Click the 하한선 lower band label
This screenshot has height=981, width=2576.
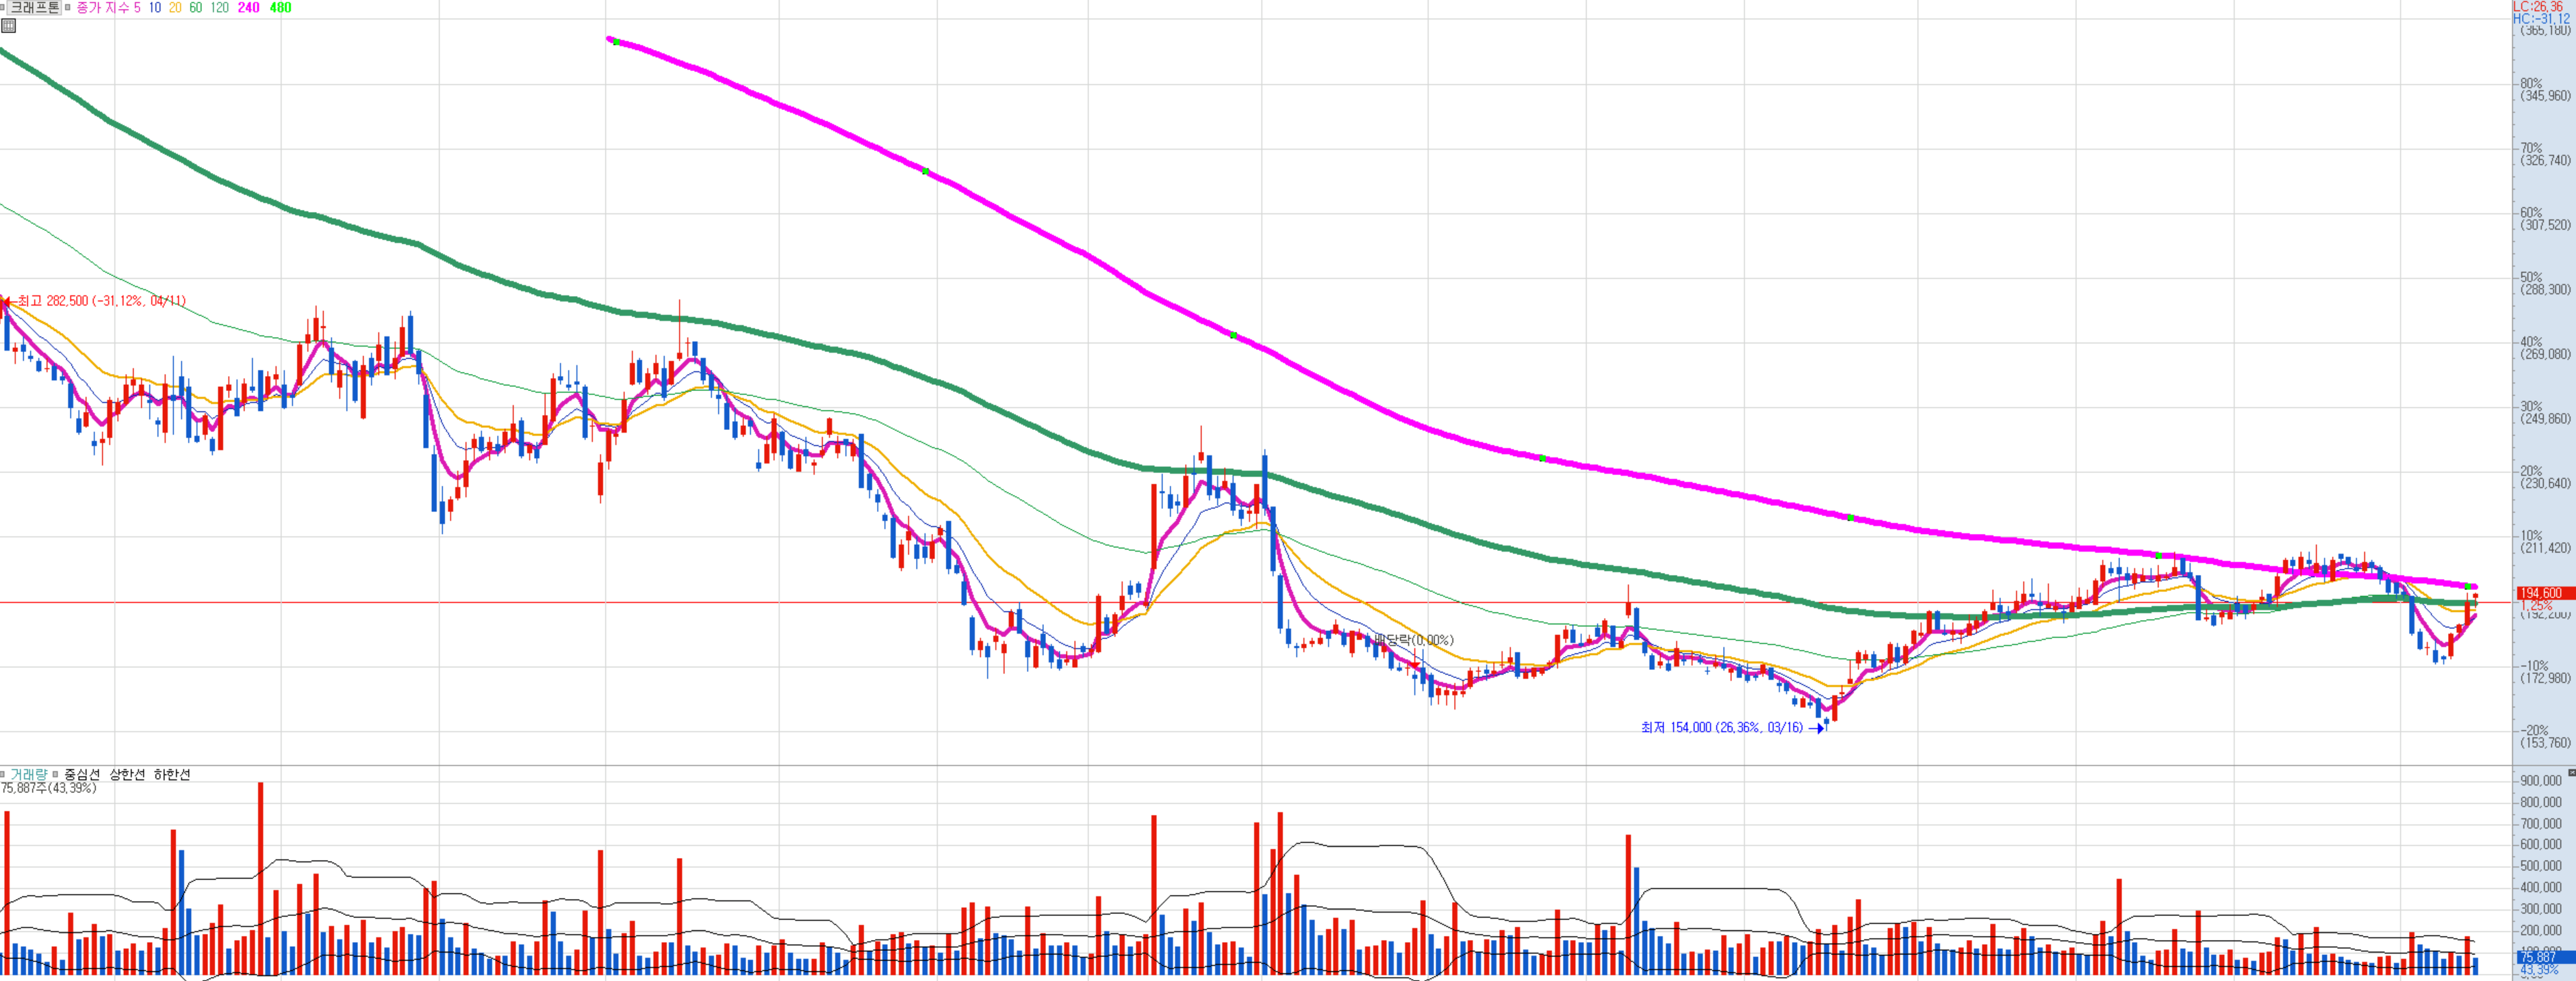tap(172, 775)
